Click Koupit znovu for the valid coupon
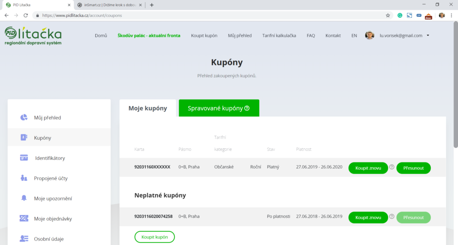 click(368, 168)
